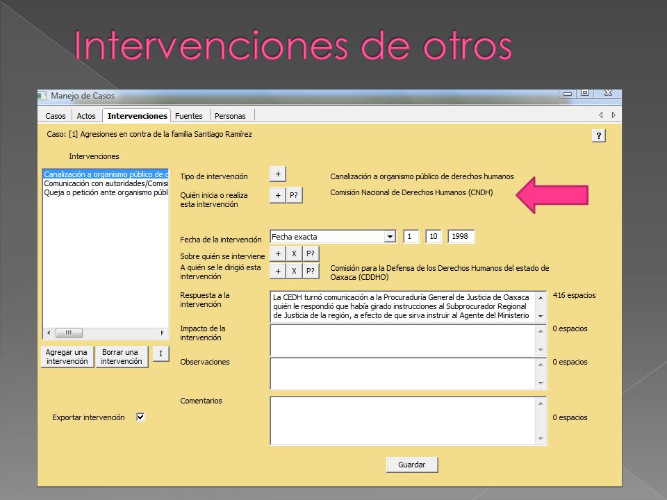This screenshot has height=500, width=667.
Task: Click Borrar una intervención button
Action: coord(122,356)
